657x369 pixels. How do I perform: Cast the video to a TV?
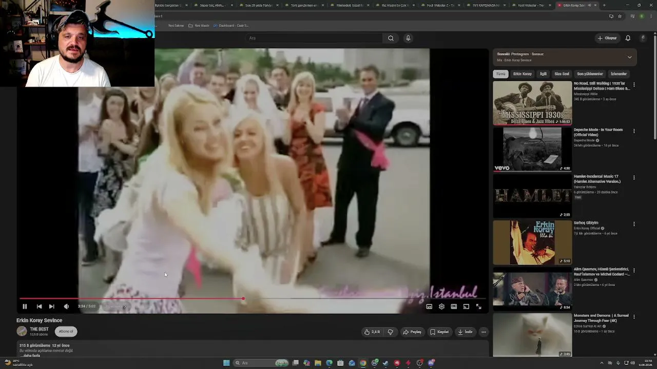pyautogui.click(x=466, y=306)
